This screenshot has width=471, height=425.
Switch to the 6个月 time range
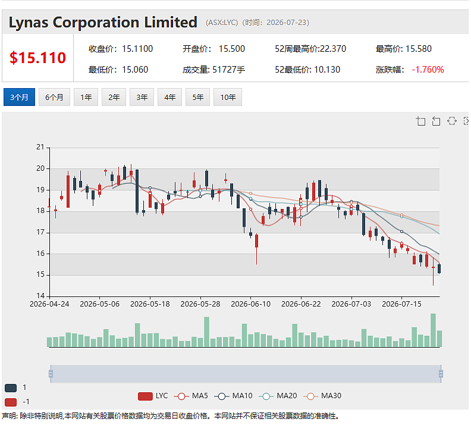54,97
